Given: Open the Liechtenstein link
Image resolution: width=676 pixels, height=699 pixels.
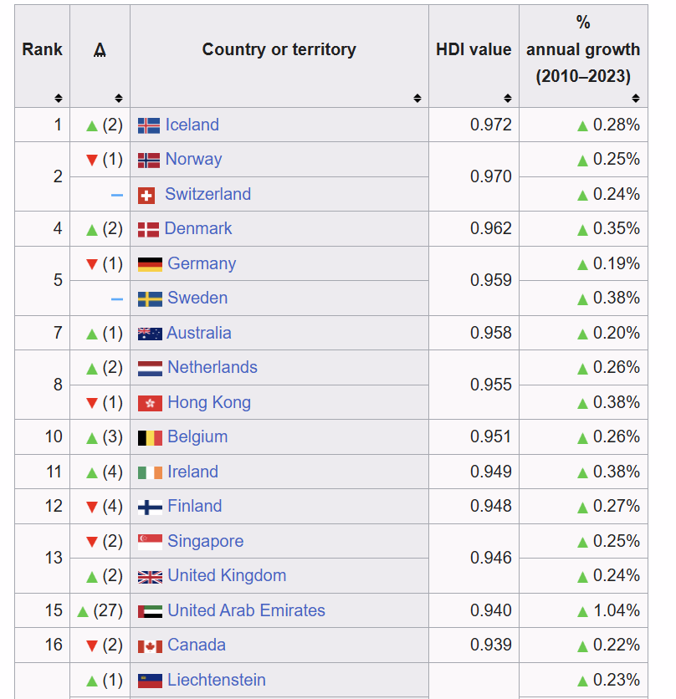Looking at the screenshot, I should pyautogui.click(x=217, y=681).
